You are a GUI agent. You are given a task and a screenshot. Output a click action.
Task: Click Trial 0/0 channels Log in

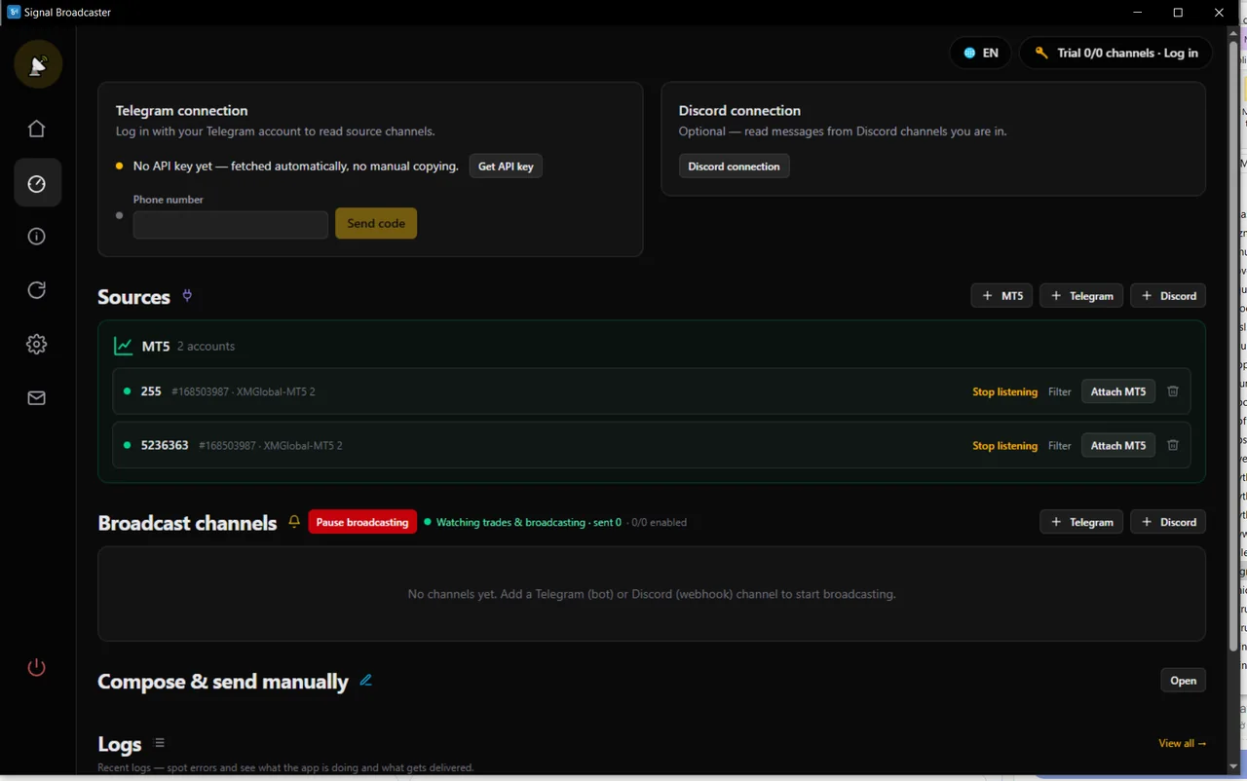[x=1116, y=53]
